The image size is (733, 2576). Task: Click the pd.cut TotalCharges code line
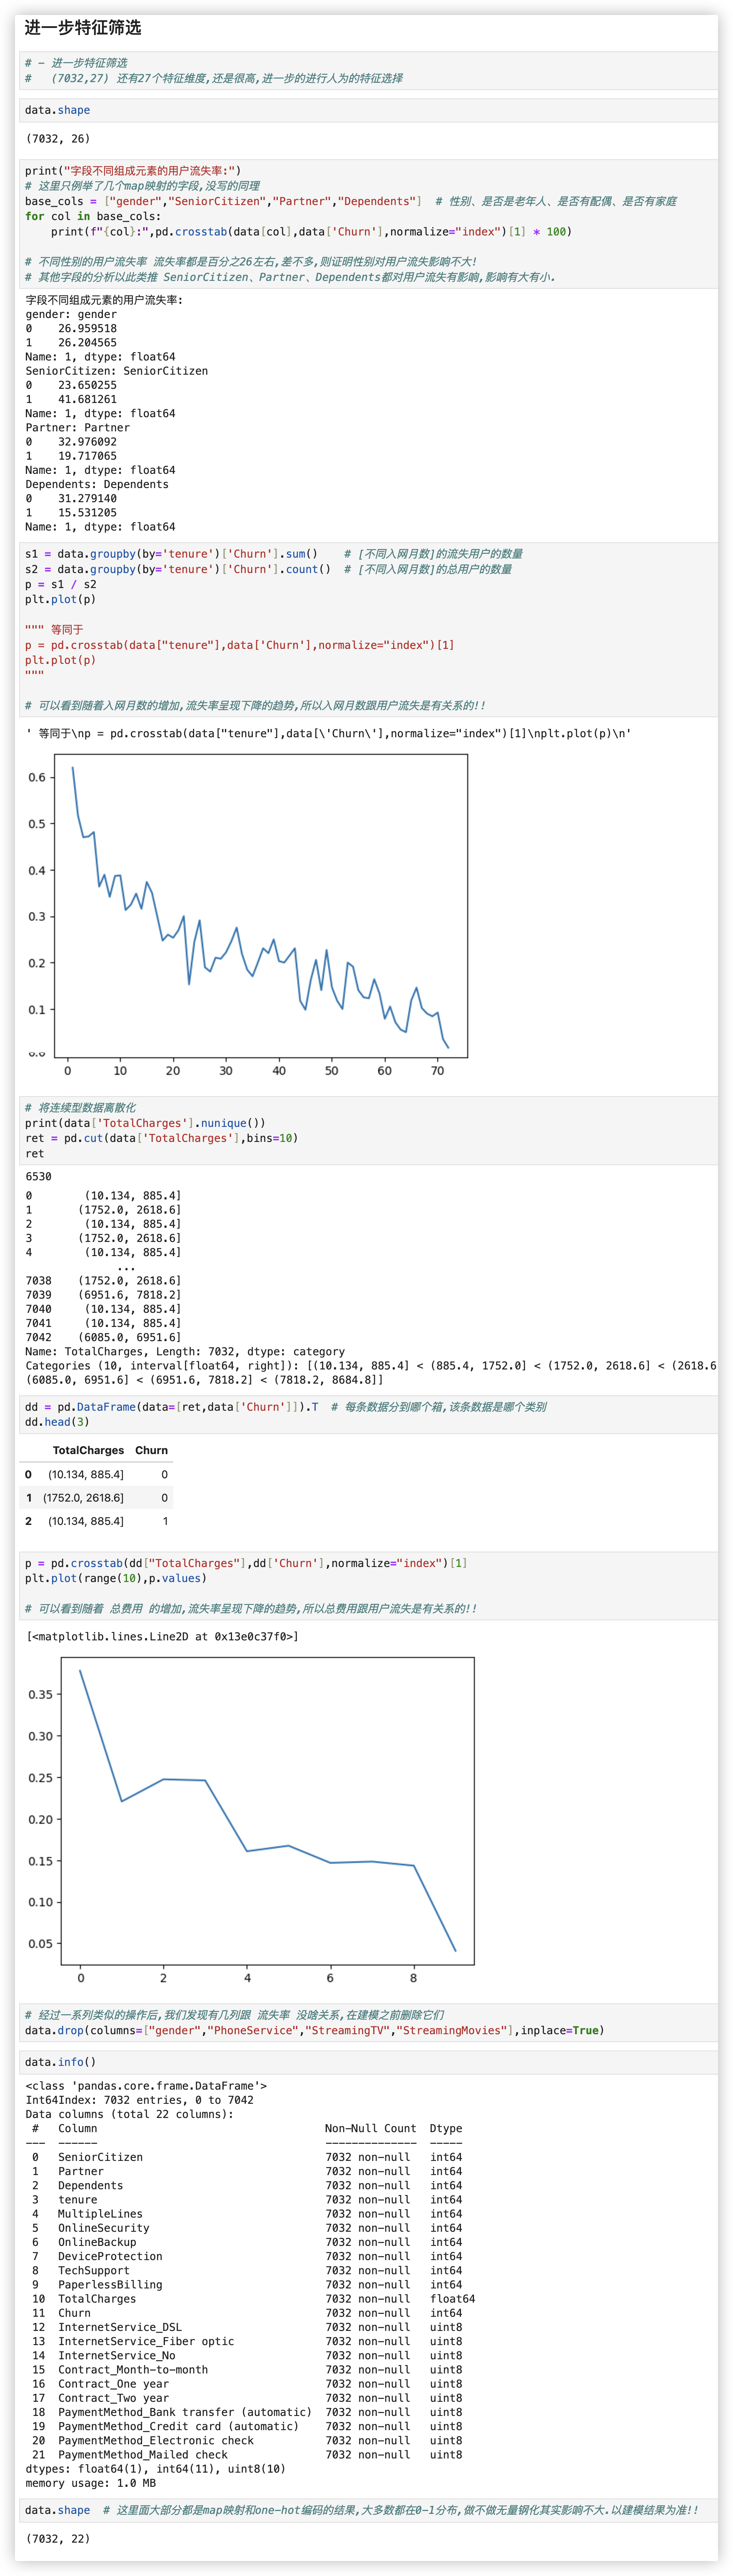161,1138
